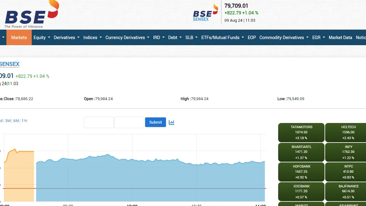The height and width of the screenshot is (206, 366).
Task: Select the Markets tab
Action: coord(19,38)
